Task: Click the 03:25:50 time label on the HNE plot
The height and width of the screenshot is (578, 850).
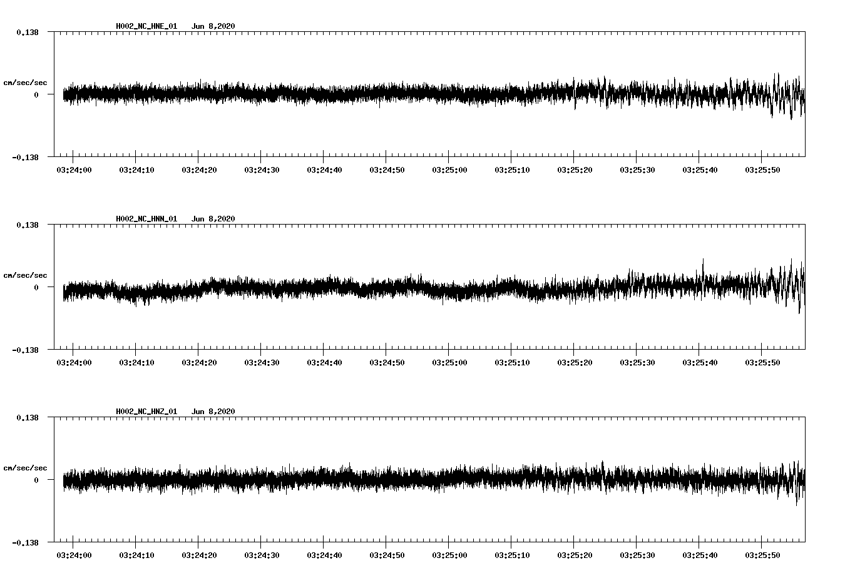Action: point(762,170)
